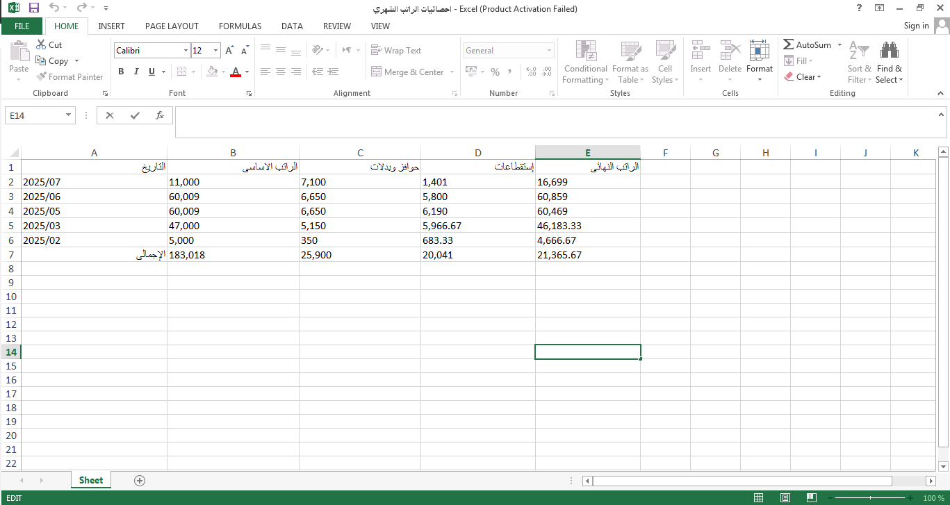Open the Copy dropdown arrow
The image size is (950, 505).
click(76, 61)
